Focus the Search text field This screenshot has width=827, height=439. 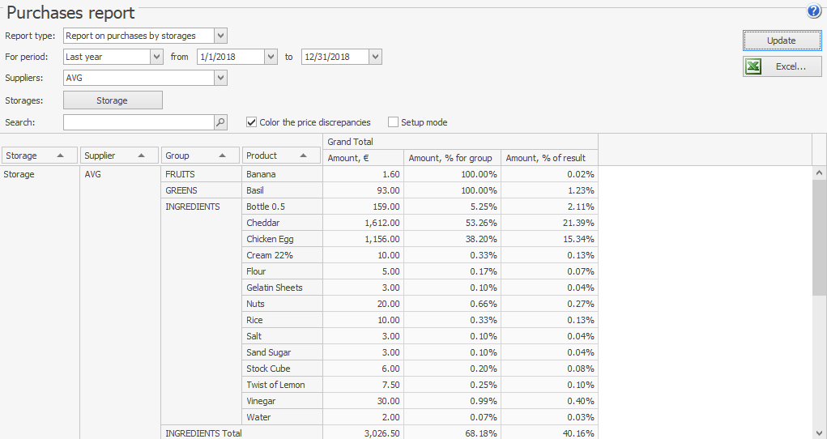pyautogui.click(x=138, y=122)
